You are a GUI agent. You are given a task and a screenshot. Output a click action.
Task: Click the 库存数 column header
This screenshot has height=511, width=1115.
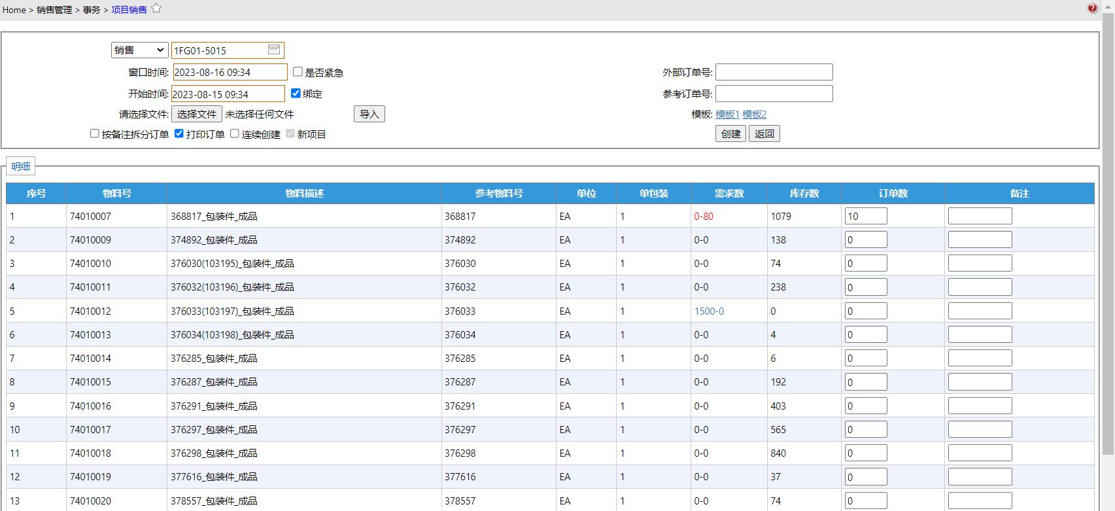[804, 193]
